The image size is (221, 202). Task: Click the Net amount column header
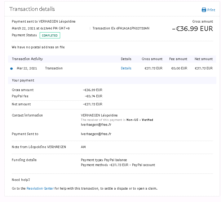coord(203,59)
